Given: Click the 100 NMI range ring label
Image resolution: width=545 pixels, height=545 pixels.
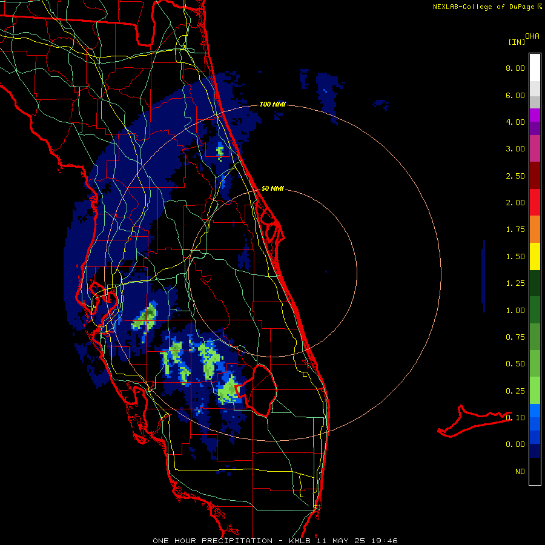Looking at the screenshot, I should 272,104.
